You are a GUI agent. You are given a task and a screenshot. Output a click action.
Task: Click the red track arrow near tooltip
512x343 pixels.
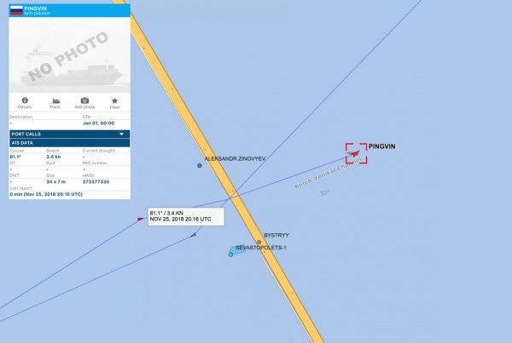(141, 220)
